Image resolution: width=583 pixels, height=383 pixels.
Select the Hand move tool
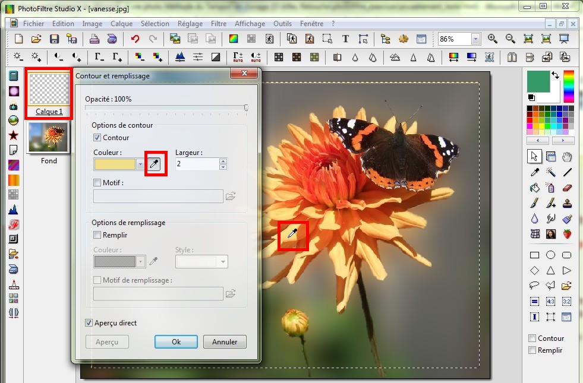pos(566,157)
